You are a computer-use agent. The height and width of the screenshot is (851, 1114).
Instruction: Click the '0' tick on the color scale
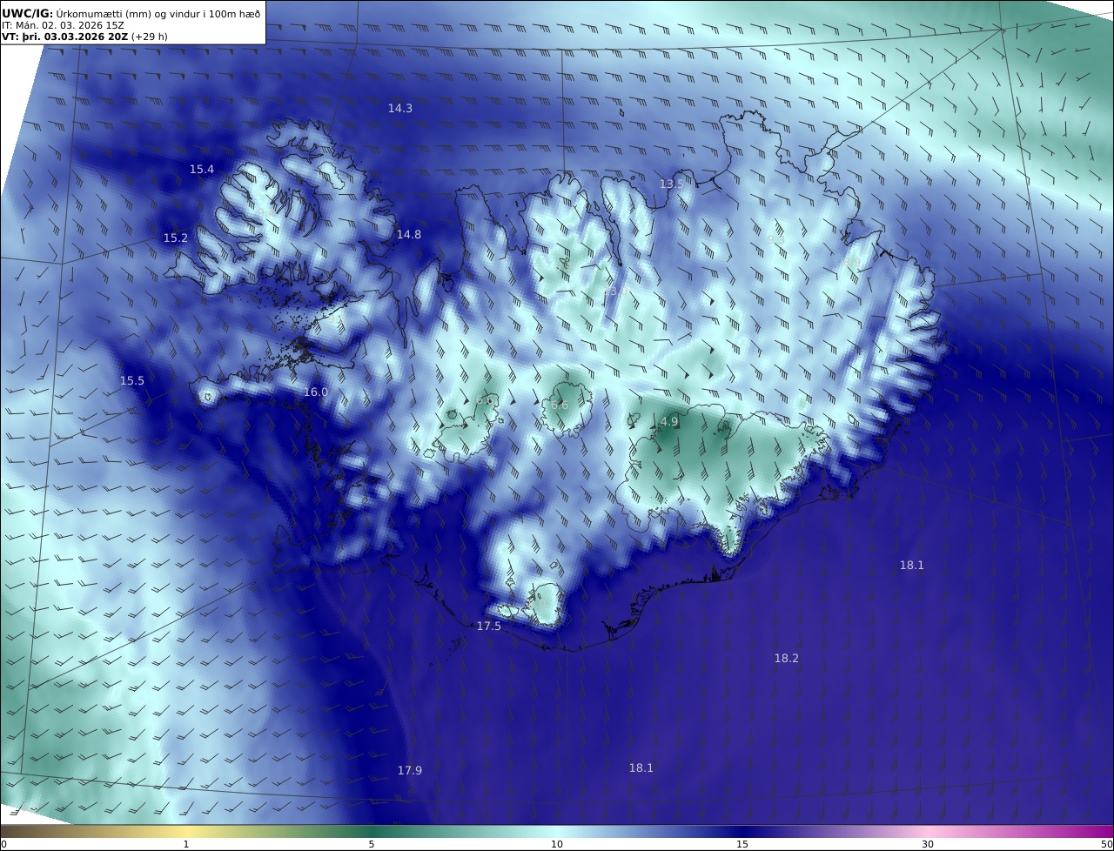3,844
